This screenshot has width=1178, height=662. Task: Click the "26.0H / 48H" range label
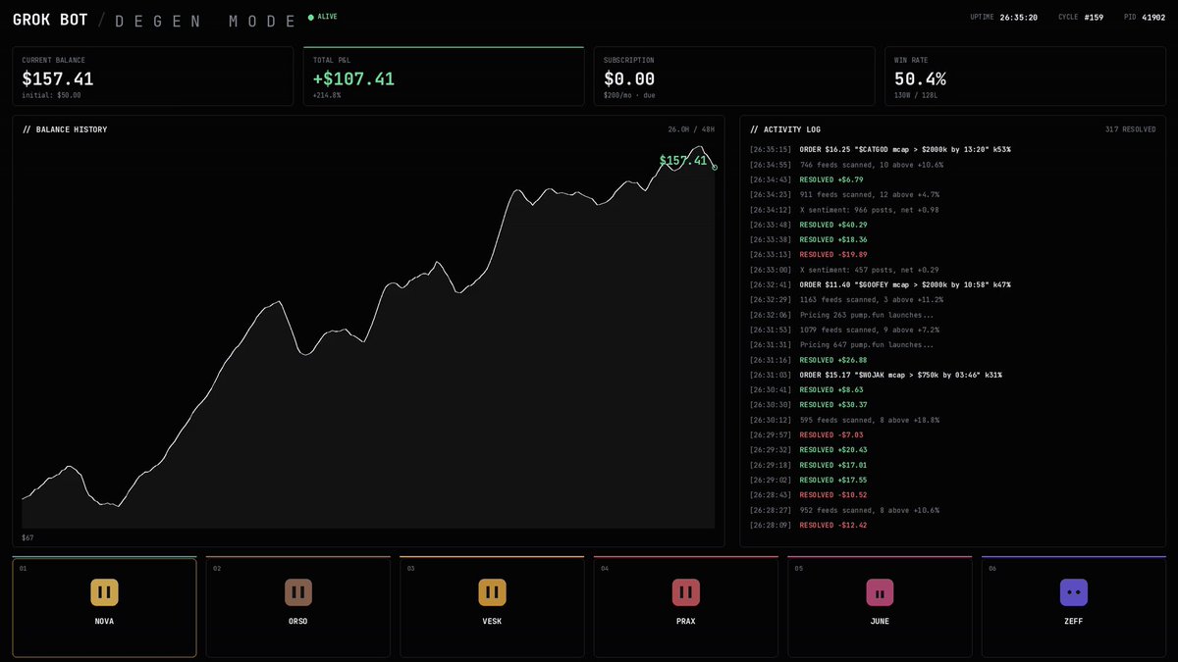(x=691, y=129)
